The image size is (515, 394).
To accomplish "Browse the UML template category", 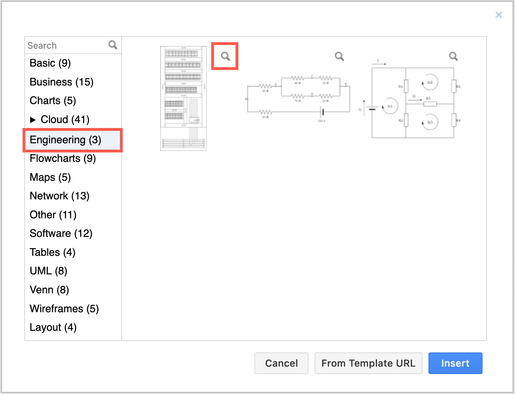I will tap(48, 271).
